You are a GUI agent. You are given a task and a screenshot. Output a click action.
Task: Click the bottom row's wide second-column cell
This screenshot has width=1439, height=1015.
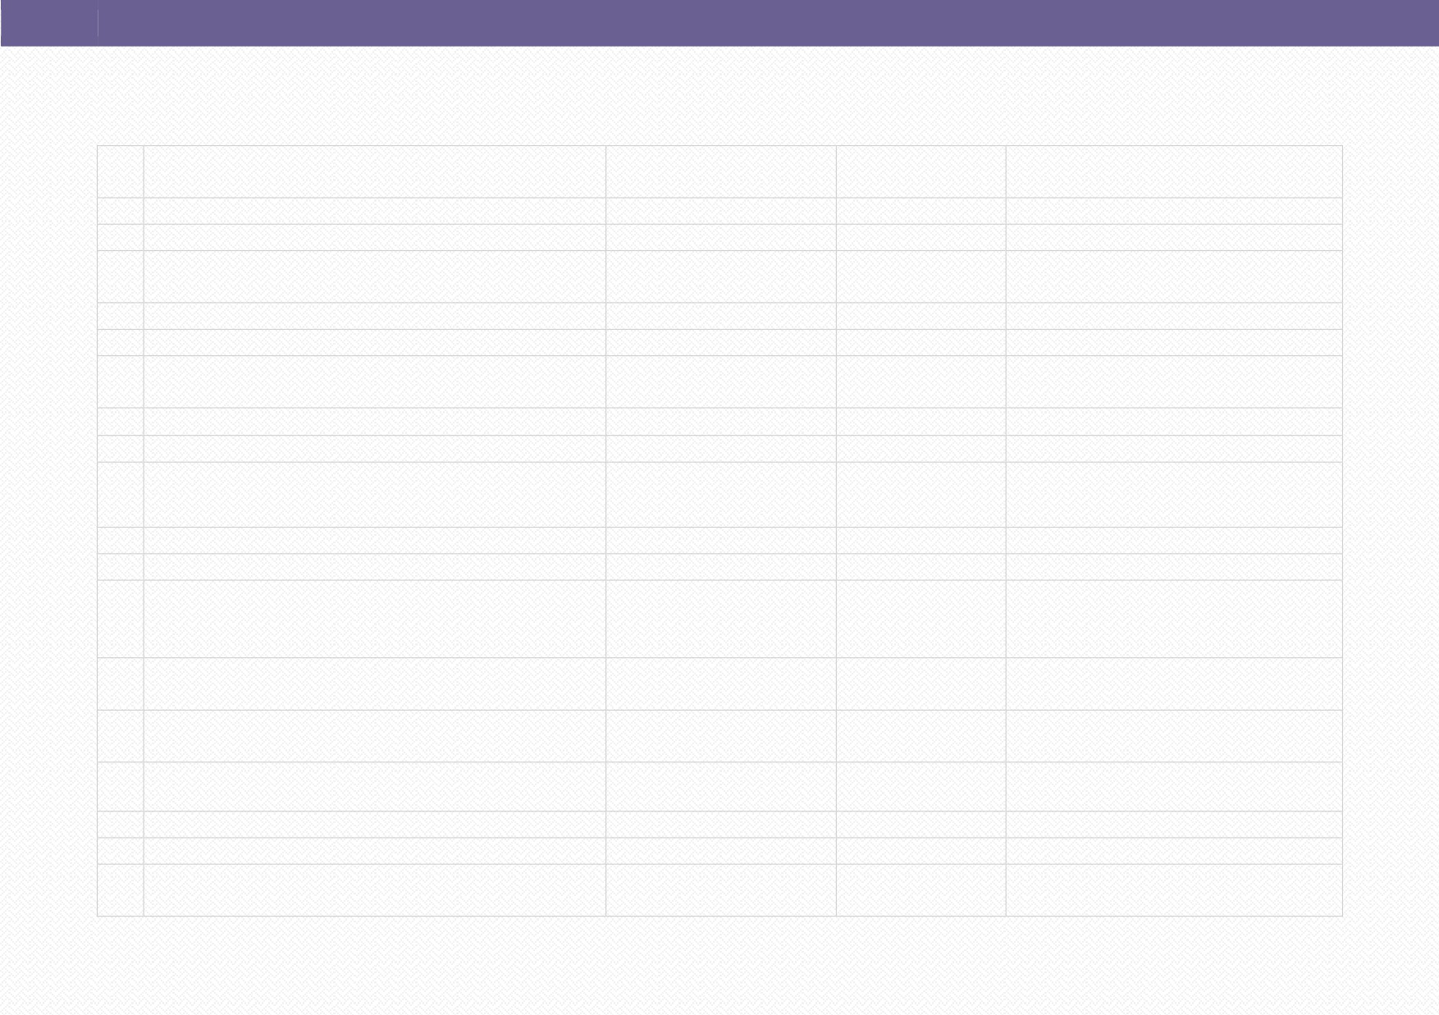coord(374,890)
